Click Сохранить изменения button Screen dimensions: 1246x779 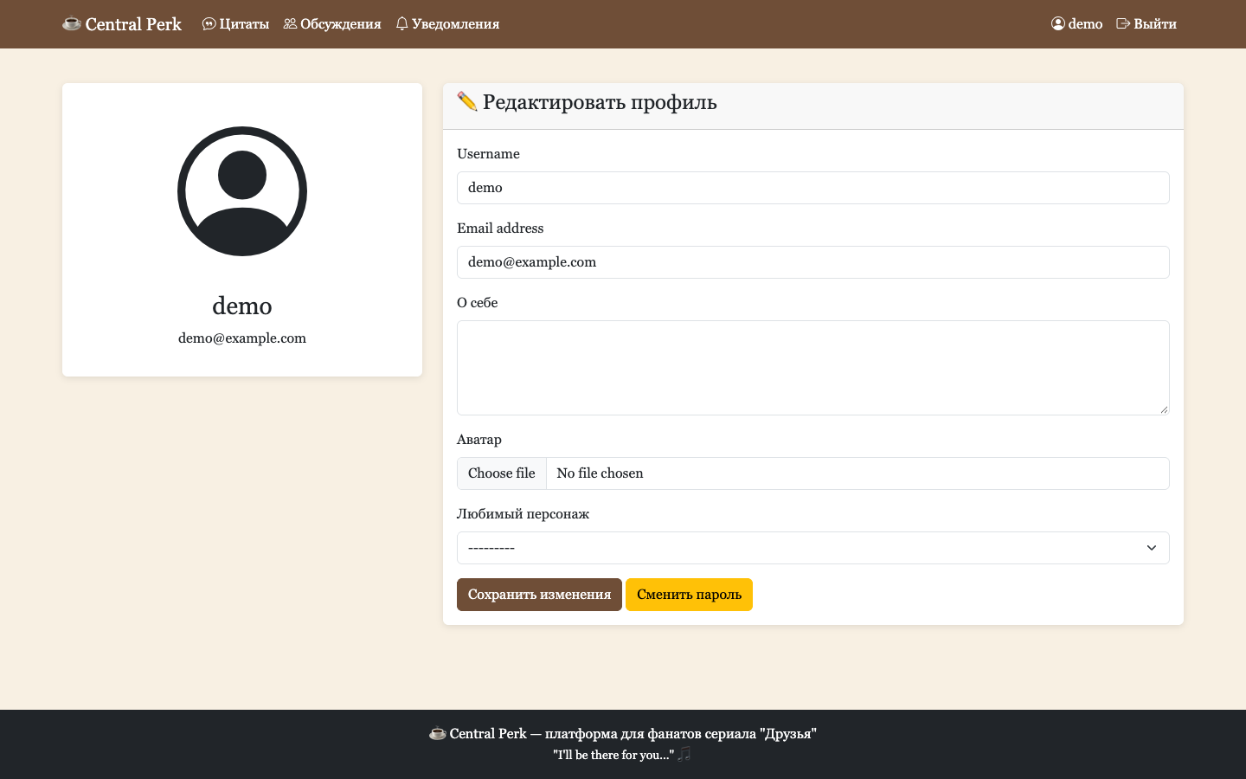coord(539,595)
